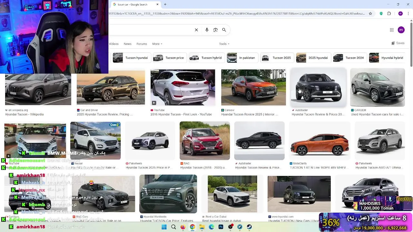This screenshot has width=413, height=232.
Task: Open the Autotrader dark Tucson front thumbnail
Action: point(318,87)
